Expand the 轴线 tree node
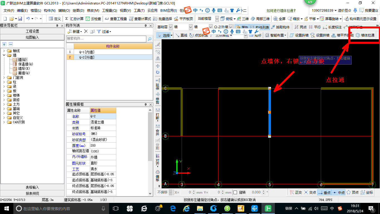This screenshot has height=214, width=380. coord(4,51)
